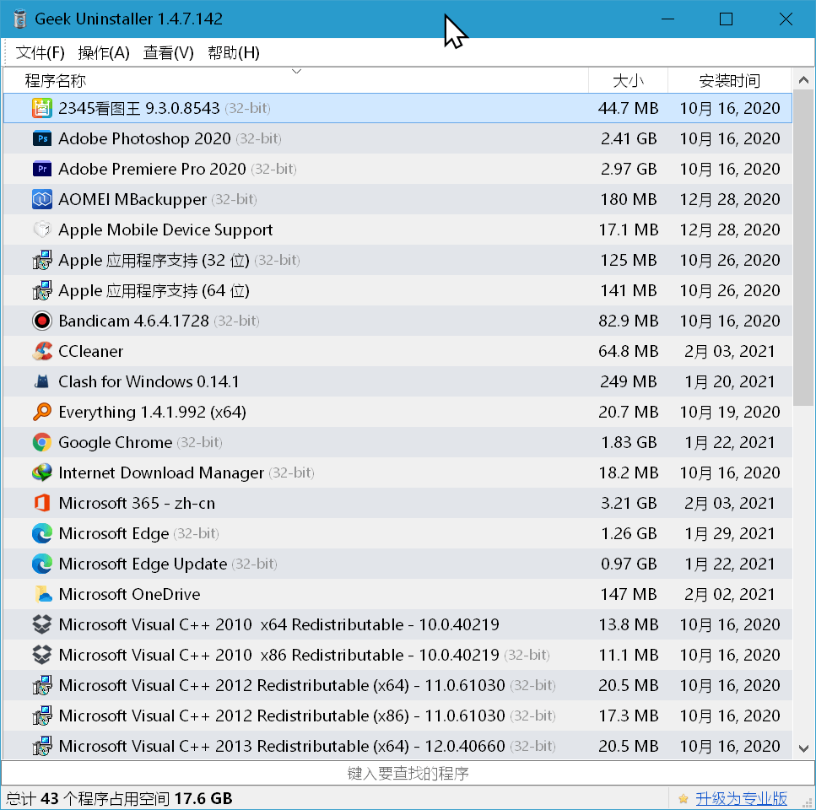Select the Clash for Windows cat icon
Viewport: 816px width, 810px height.
coord(42,381)
